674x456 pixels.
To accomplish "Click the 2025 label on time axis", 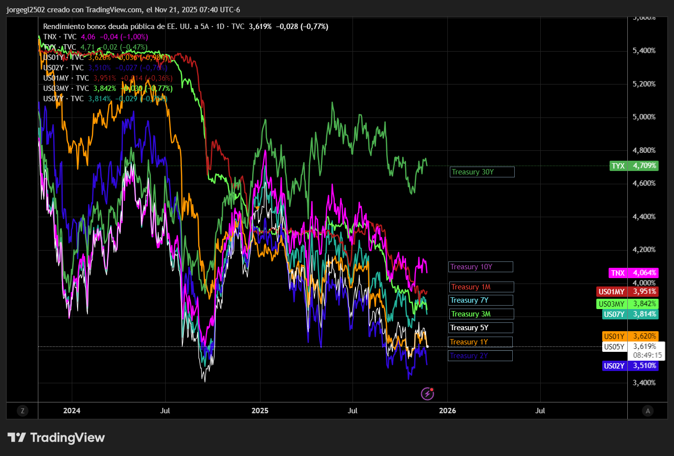I will [x=260, y=411].
